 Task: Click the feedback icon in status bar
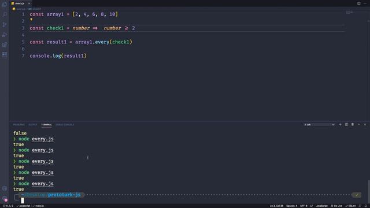point(360,206)
